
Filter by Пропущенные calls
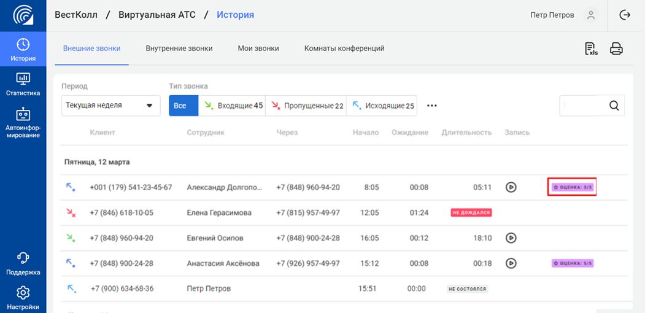306,106
